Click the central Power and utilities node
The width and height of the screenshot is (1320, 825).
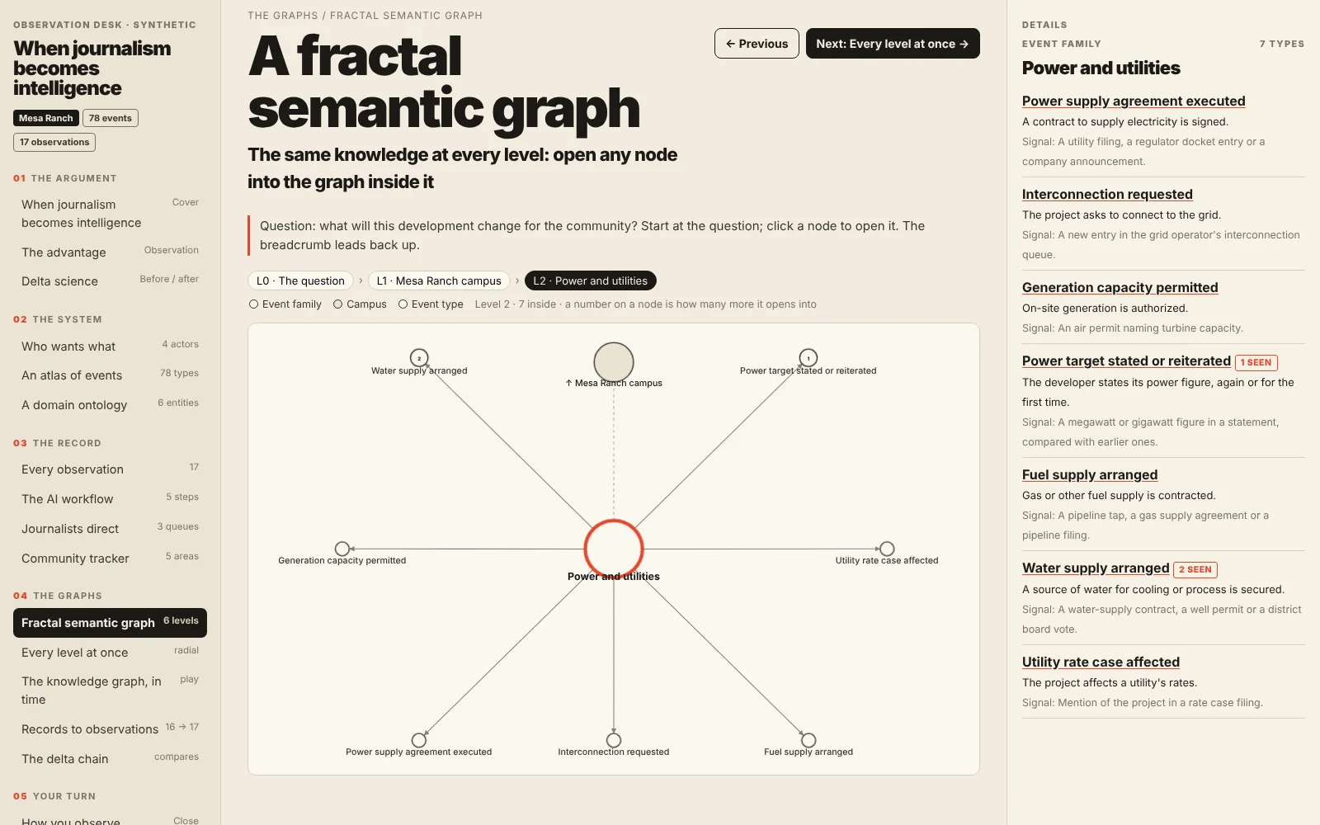[x=614, y=549]
